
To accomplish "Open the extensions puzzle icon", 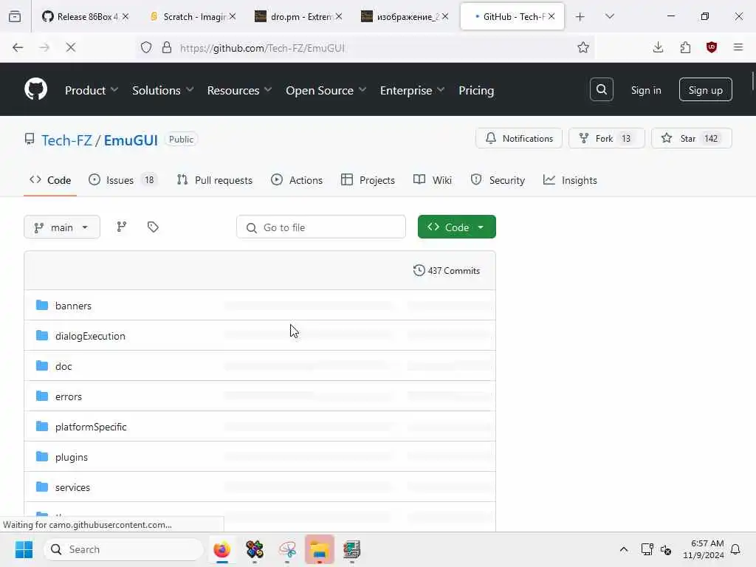I will [x=685, y=47].
